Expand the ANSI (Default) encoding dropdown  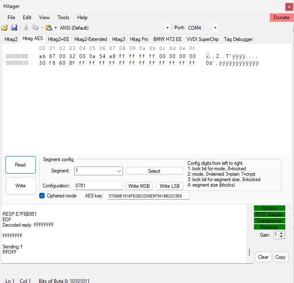(167, 28)
